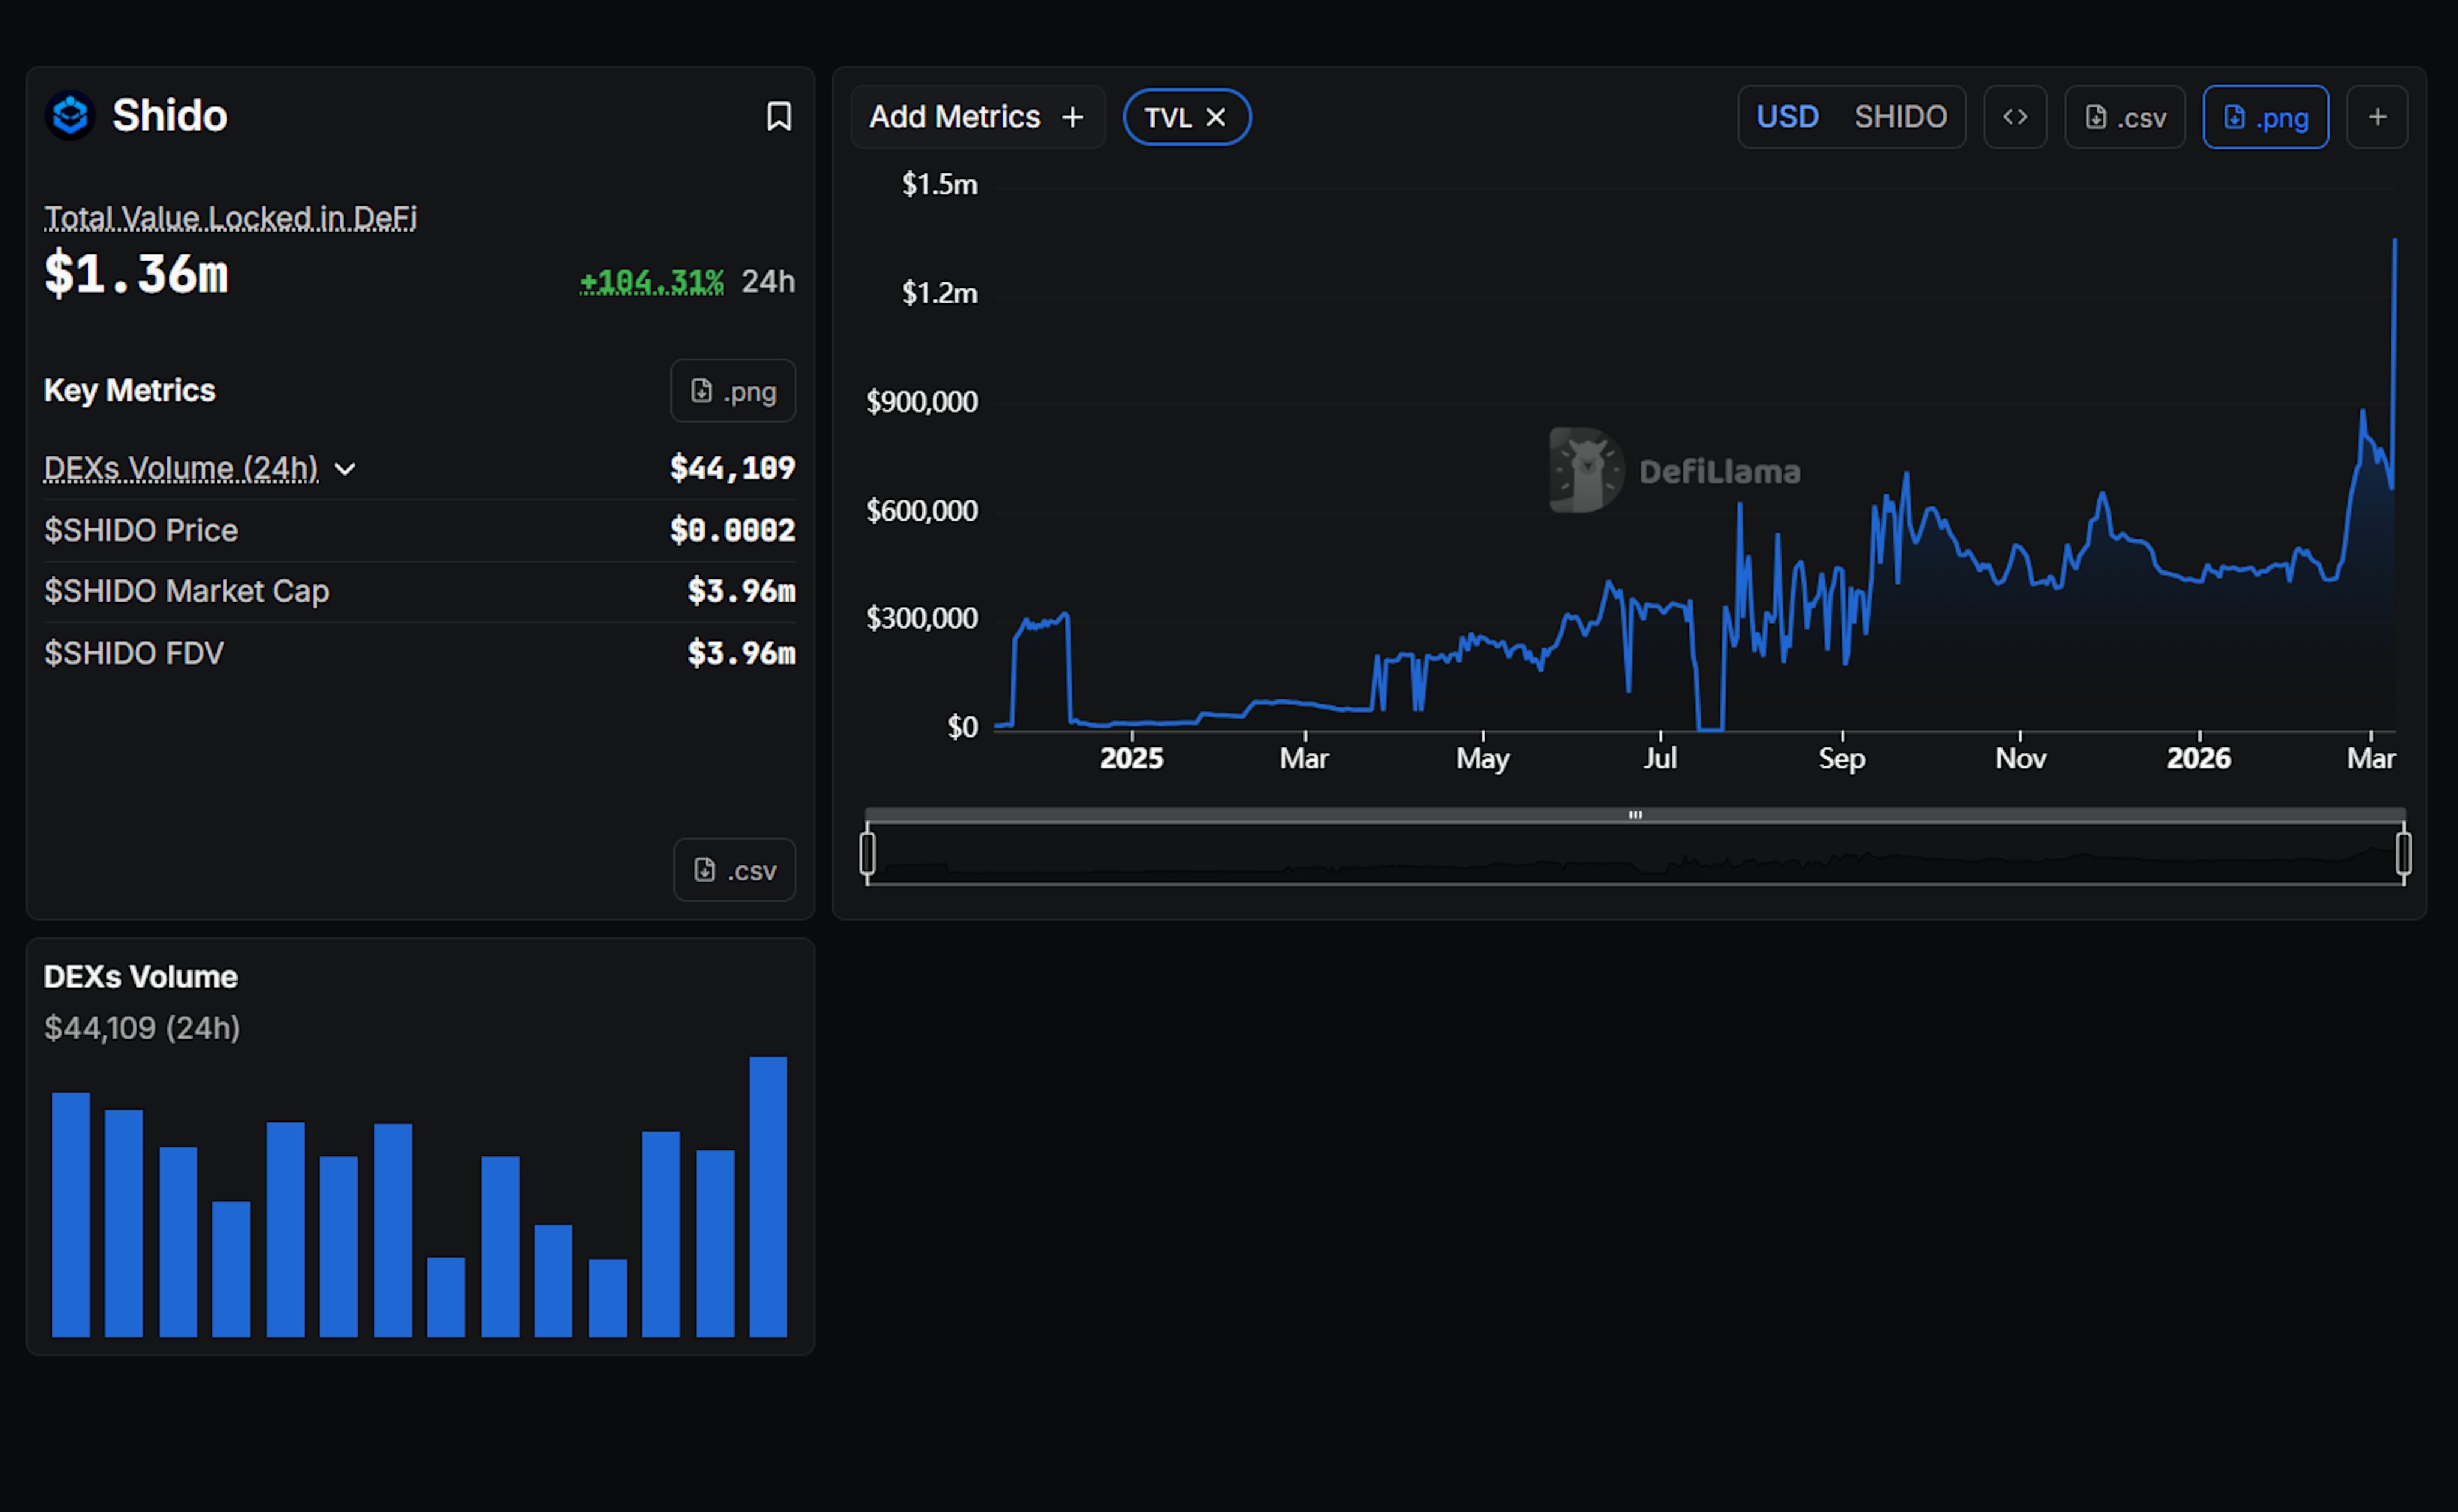Toggle the TVL metric pill
Viewport: 2458px width, 1512px height.
[1167, 117]
